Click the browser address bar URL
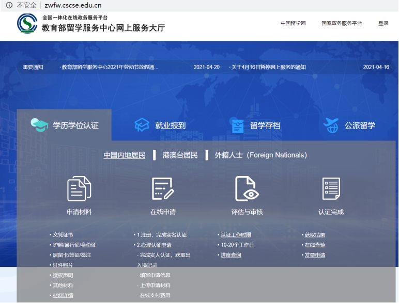The height and width of the screenshot is (303, 399). tap(73, 5)
